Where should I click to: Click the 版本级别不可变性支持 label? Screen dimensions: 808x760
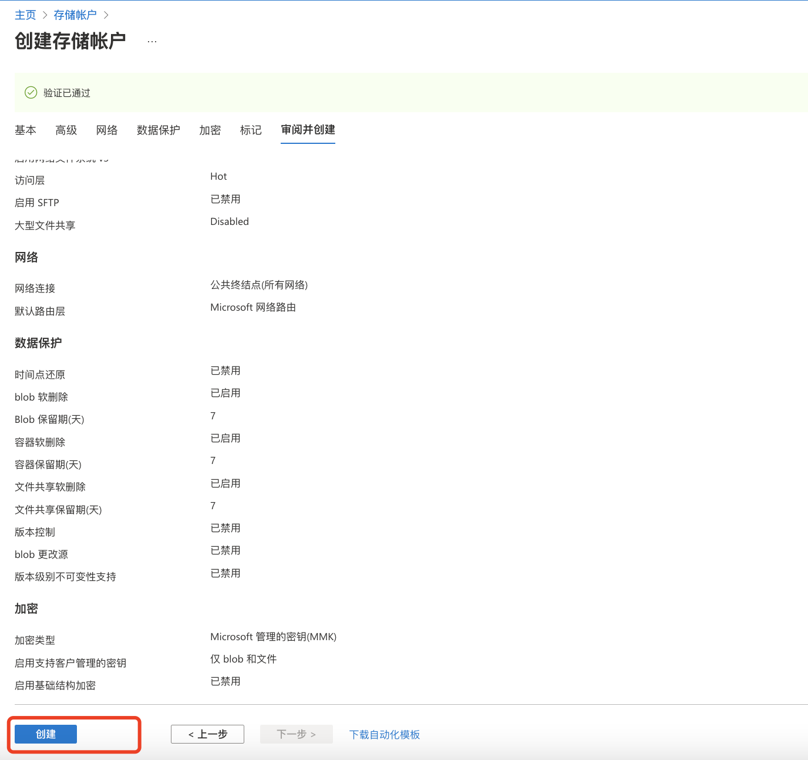click(x=65, y=577)
